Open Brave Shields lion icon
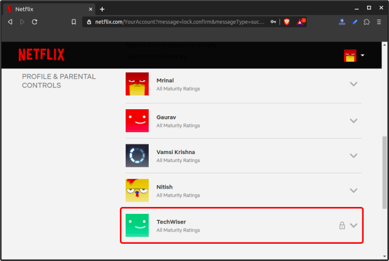 click(x=287, y=22)
